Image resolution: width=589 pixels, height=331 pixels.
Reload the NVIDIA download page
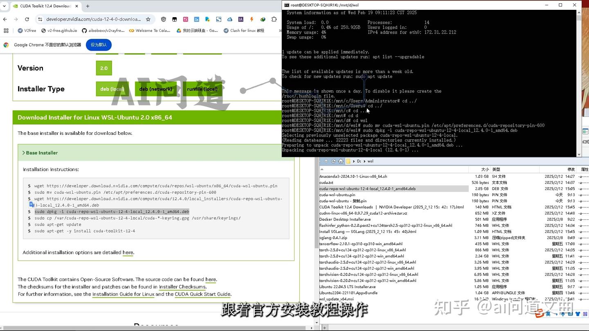click(x=27, y=19)
